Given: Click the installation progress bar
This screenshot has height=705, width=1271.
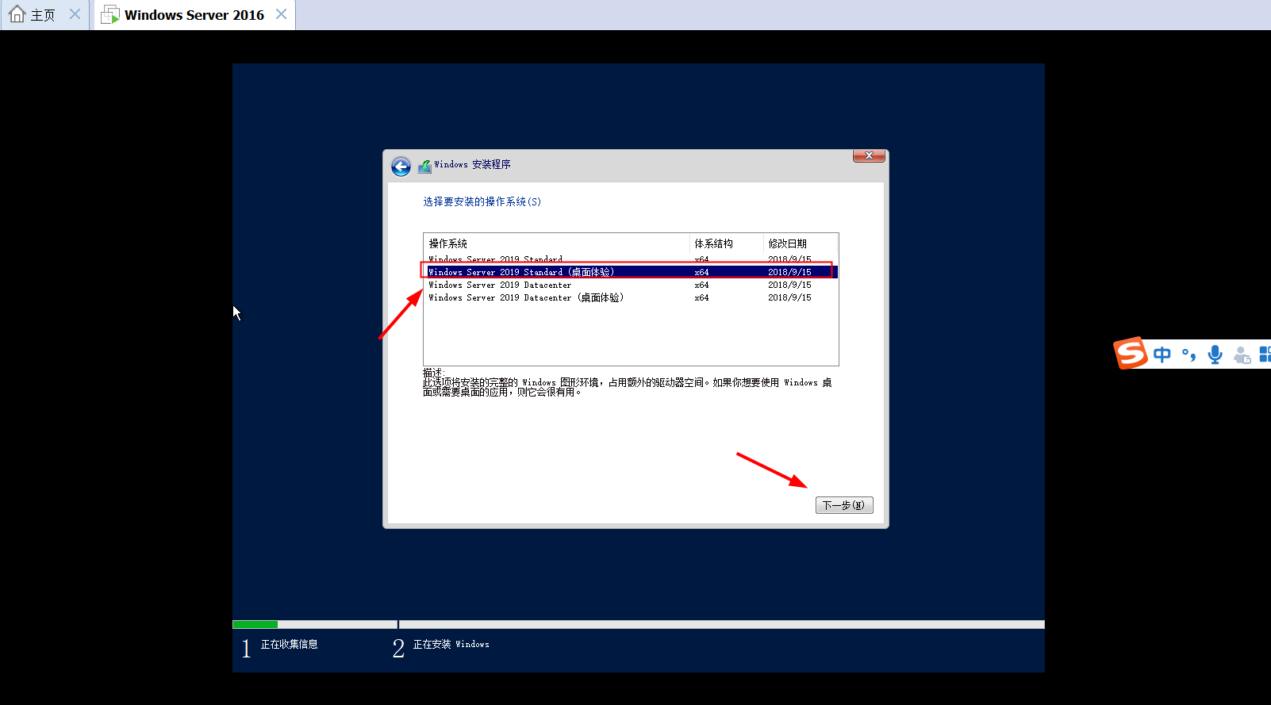Looking at the screenshot, I should [x=639, y=624].
